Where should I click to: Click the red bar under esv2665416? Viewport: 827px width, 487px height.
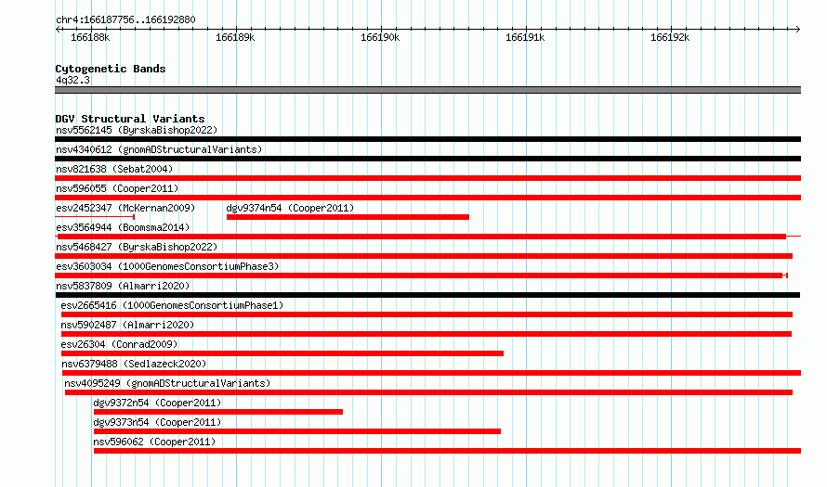427,314
